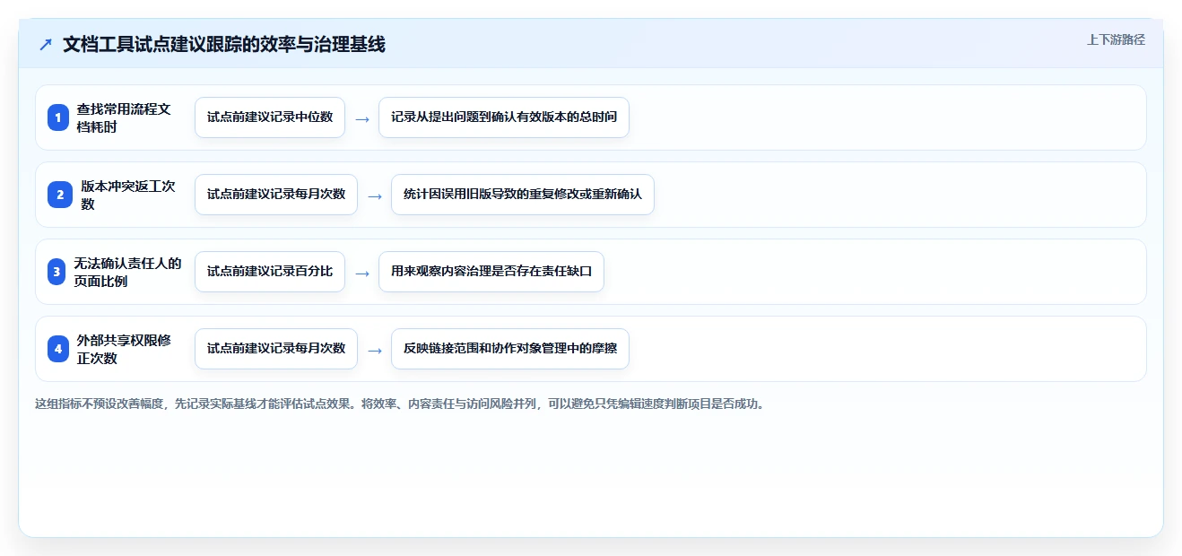The image size is (1182, 556).
Task: Click the arrow after 试点前建议记录中位数
Action: (x=362, y=118)
